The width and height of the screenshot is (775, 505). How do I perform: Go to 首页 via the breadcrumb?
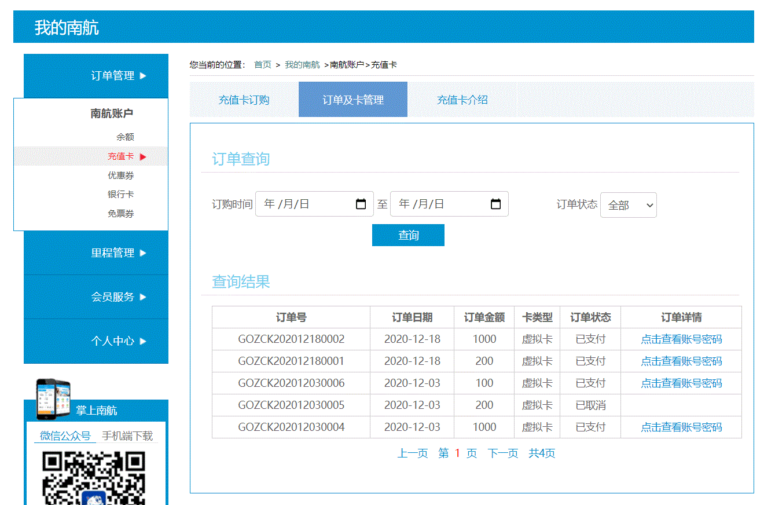(263, 65)
